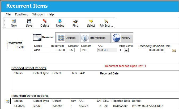The height and width of the screenshot is (109, 179).
Task: Click the Select toolbar icon
Action: coord(91,21)
